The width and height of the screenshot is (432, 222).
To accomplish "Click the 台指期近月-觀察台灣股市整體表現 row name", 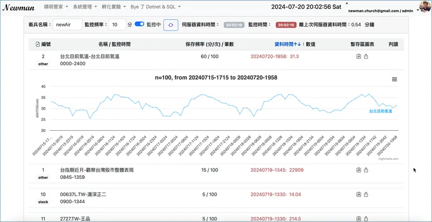I will [x=97, y=170].
